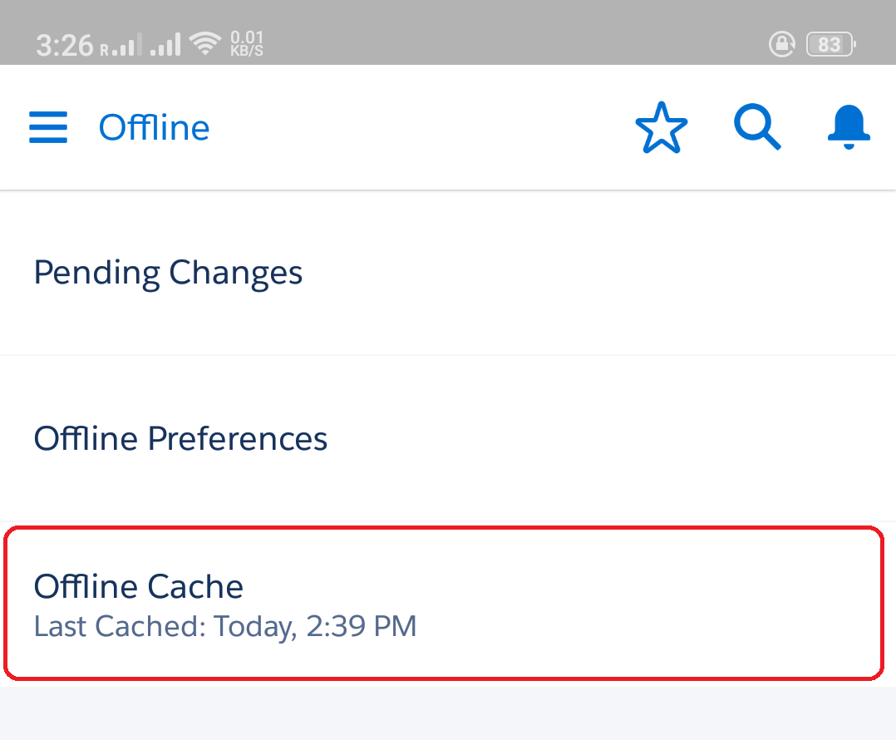Select the divider row between preference items
Screen dimensions: 896x740
click(x=448, y=353)
